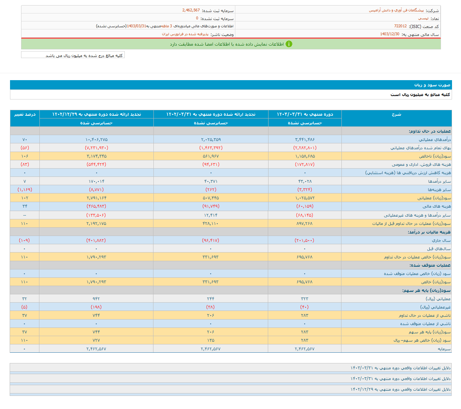Click column header for period ending ۱۴۰۲/۱۲/۲۹
This screenshot has width=461, height=409.
tap(96, 114)
